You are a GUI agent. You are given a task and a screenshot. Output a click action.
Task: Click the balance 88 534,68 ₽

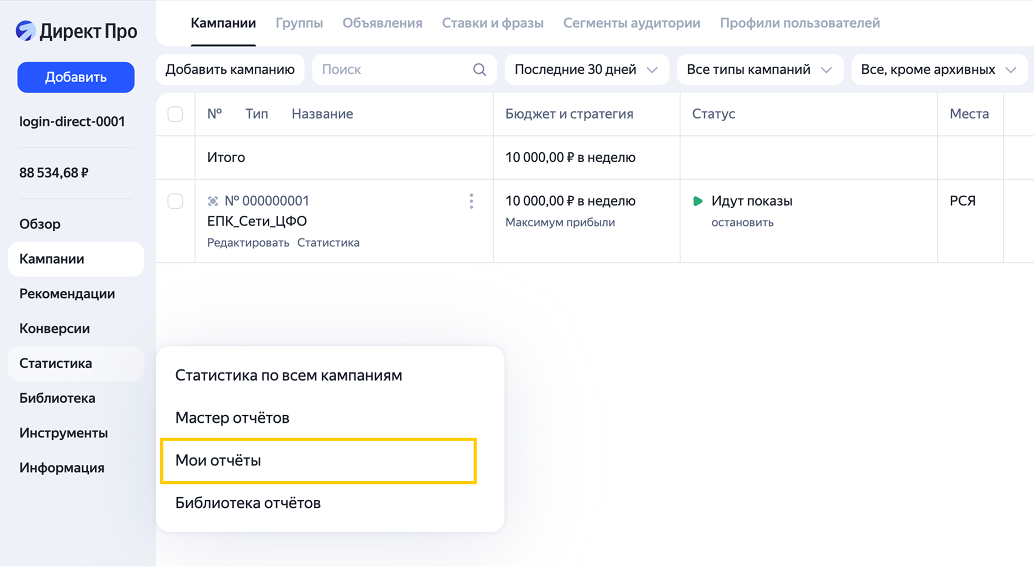[54, 172]
